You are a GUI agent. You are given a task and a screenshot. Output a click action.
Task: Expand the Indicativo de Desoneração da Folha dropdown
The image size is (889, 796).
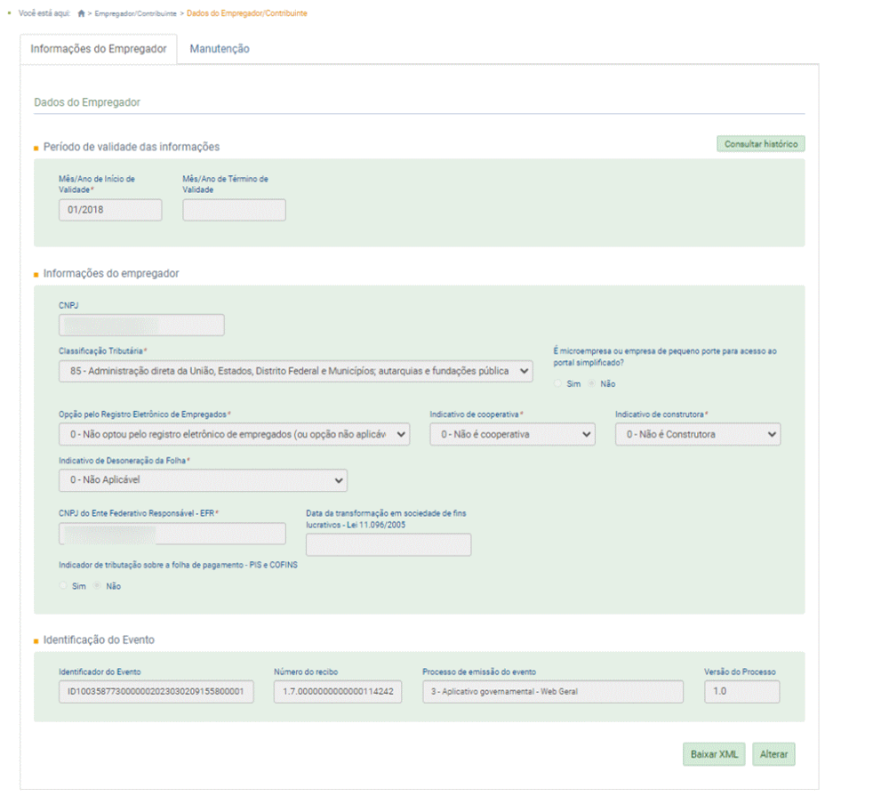(x=203, y=480)
